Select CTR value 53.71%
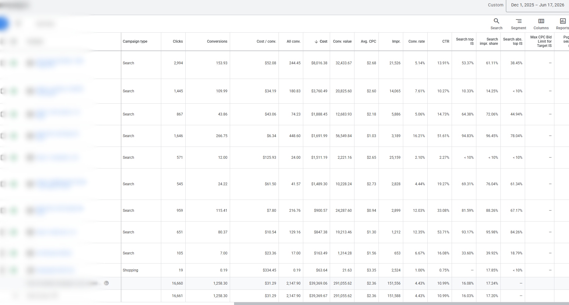The height and width of the screenshot is (305, 569). tap(443, 232)
